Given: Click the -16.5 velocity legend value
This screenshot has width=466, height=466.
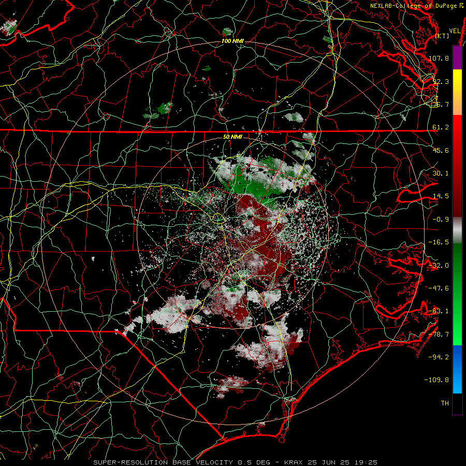Looking at the screenshot, I should (439, 242).
